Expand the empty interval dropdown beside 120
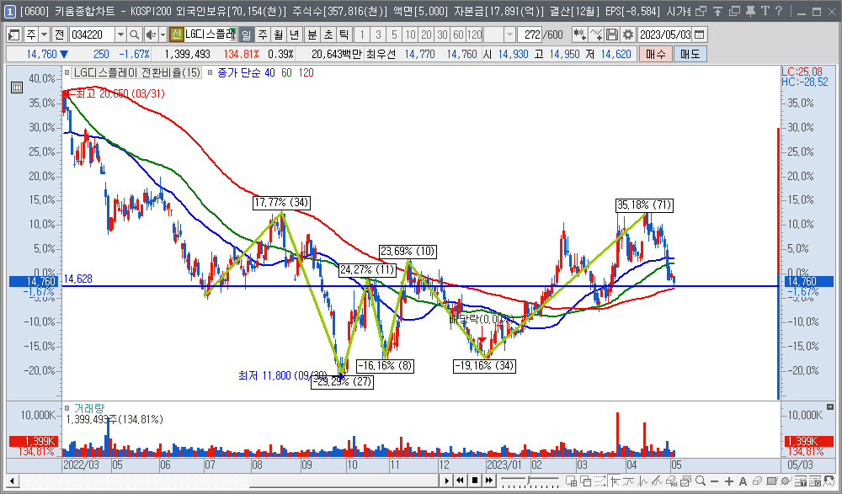Screen dimensions: 842x494 [509, 35]
